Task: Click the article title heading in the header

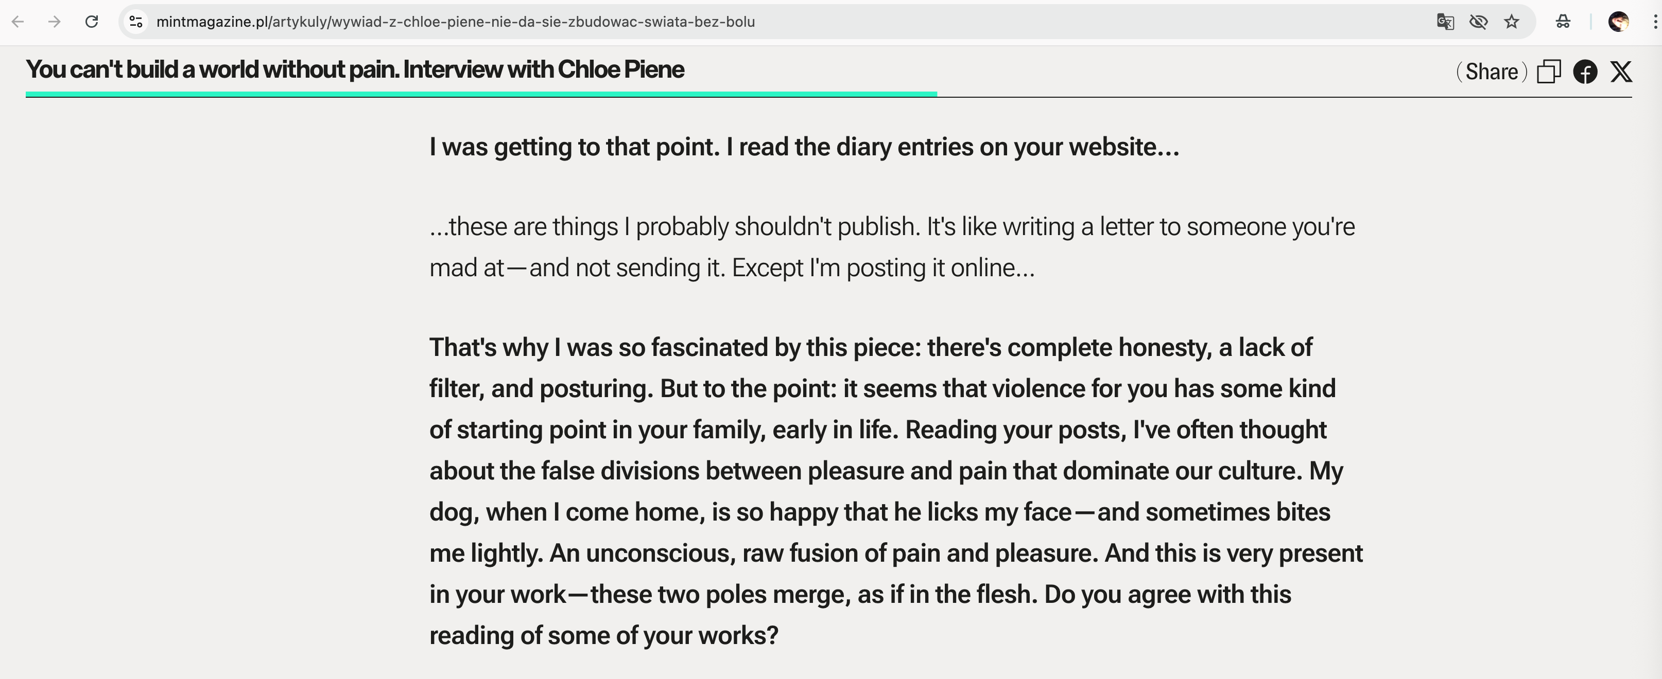Action: [355, 69]
